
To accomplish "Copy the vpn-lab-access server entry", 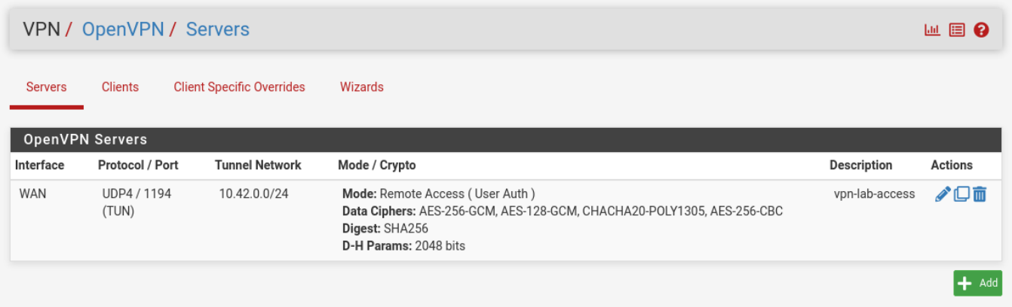I will (961, 194).
